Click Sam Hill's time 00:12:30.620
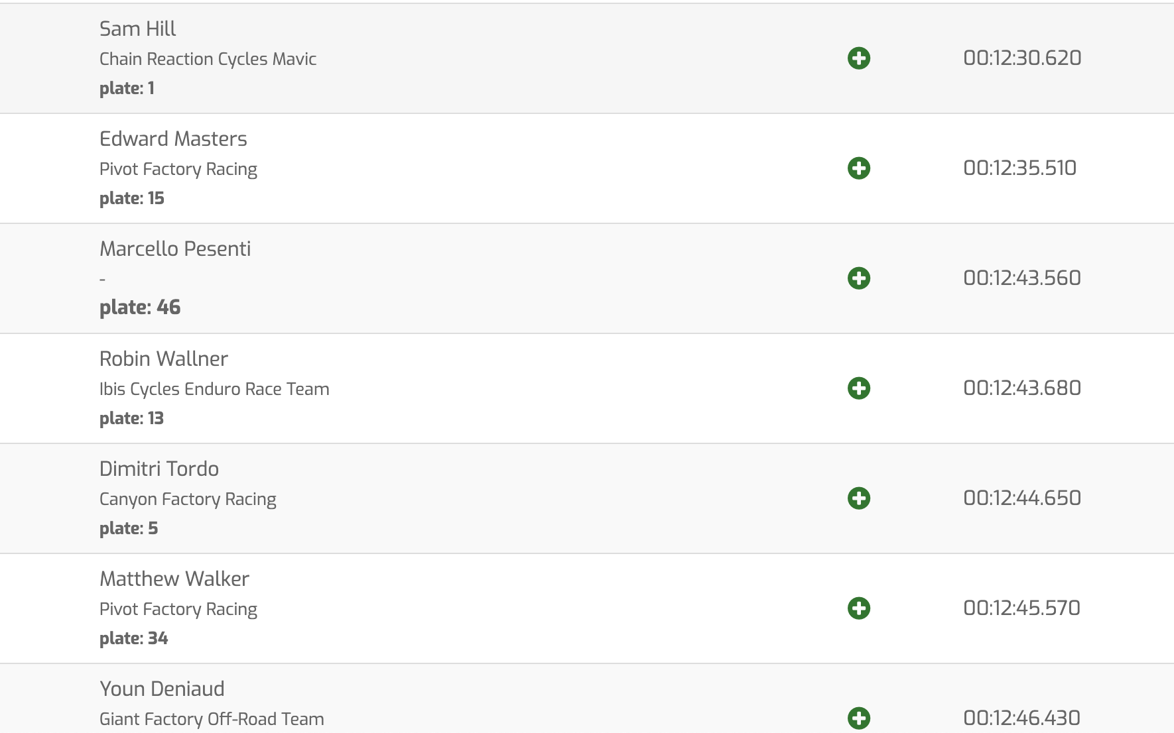This screenshot has width=1174, height=733. 1022,58
